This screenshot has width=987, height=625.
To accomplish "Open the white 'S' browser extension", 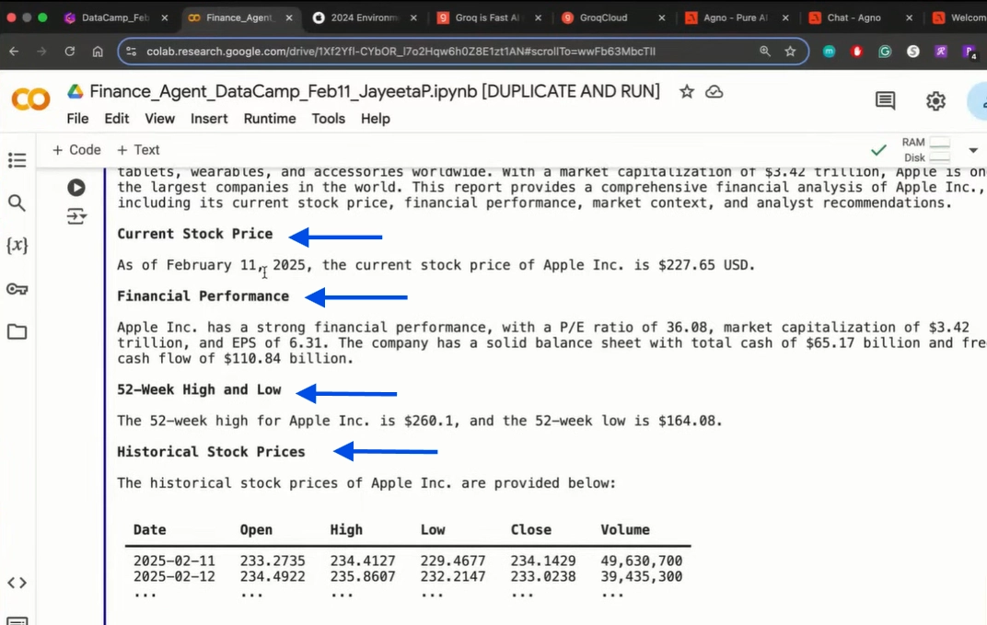I will click(x=913, y=52).
